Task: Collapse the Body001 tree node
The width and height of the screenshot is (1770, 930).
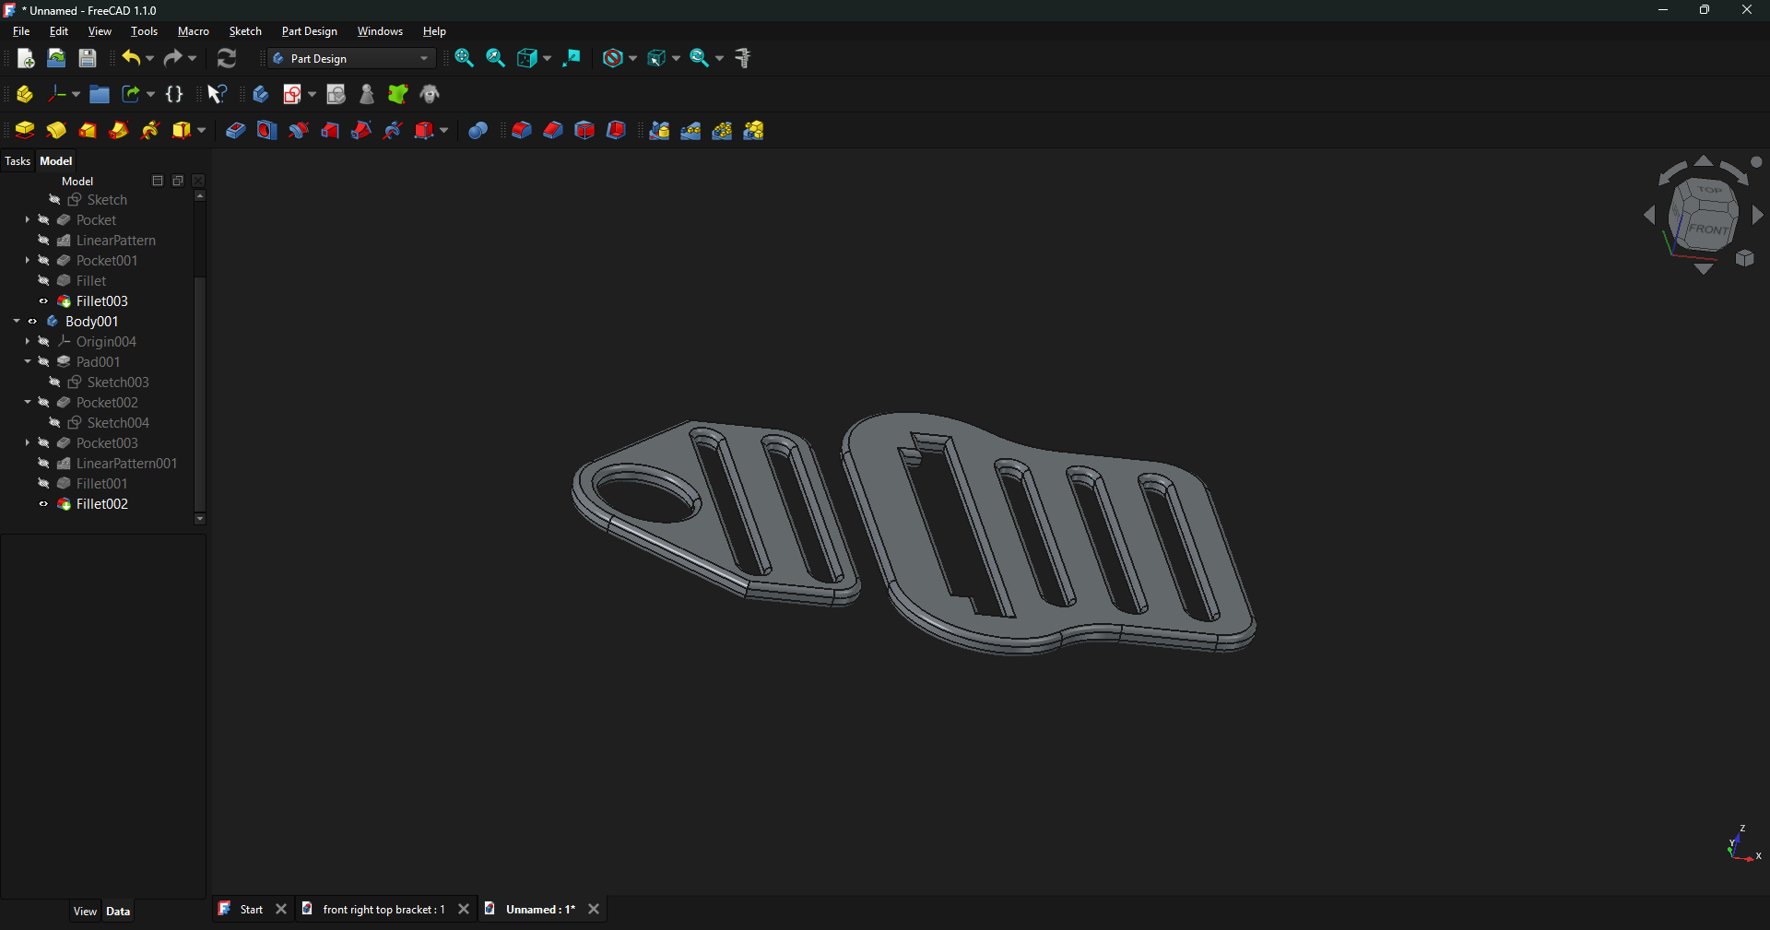Action: click(x=17, y=322)
